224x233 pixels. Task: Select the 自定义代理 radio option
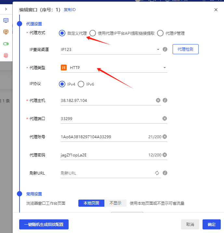click(62, 33)
